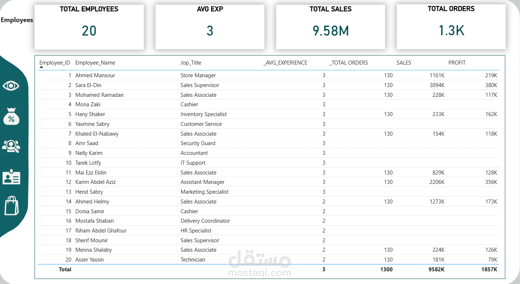Click Karim Abdel Aziz employee row

point(96,182)
